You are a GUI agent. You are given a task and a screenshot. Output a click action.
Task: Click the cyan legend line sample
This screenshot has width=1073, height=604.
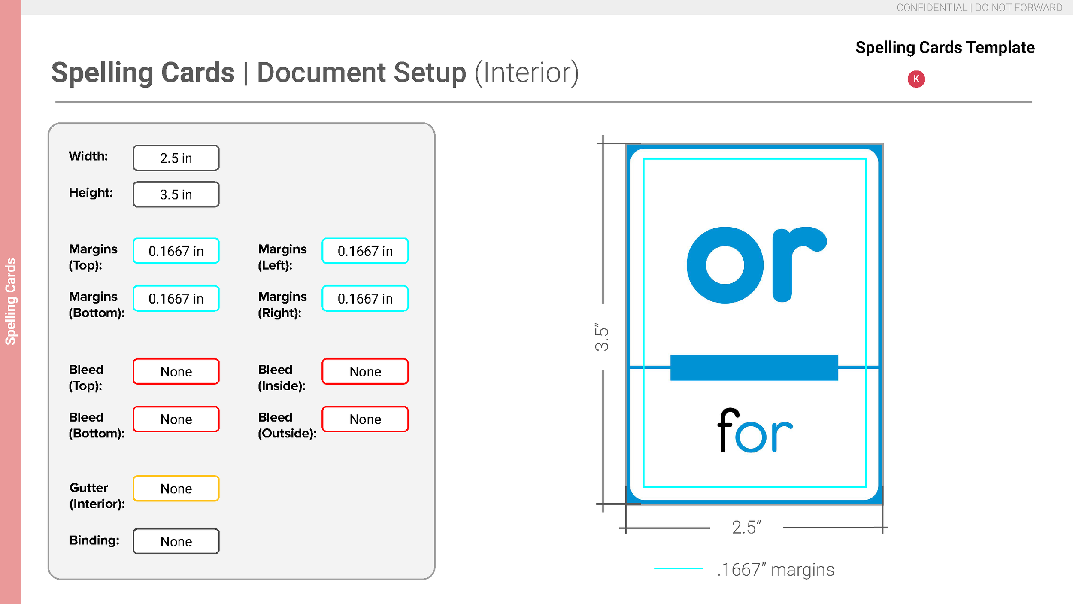(678, 568)
